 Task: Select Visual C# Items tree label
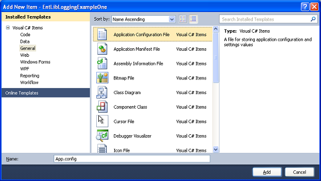pos(28,28)
